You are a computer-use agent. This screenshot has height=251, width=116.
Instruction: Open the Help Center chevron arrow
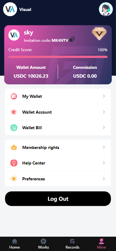(104, 163)
